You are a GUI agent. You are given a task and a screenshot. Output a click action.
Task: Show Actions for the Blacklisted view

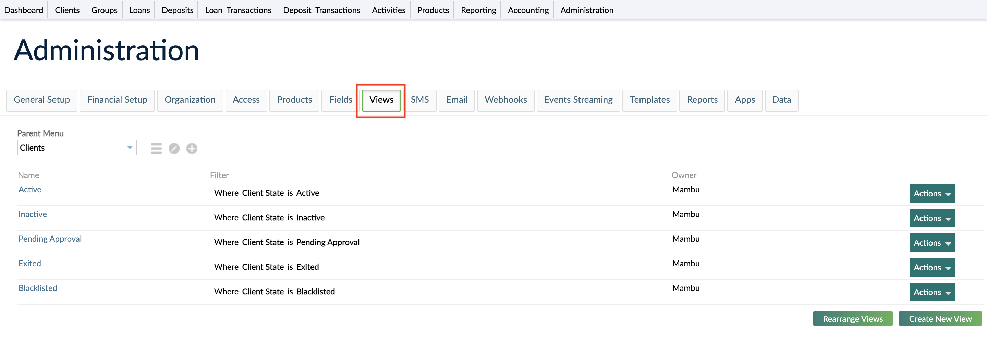932,292
